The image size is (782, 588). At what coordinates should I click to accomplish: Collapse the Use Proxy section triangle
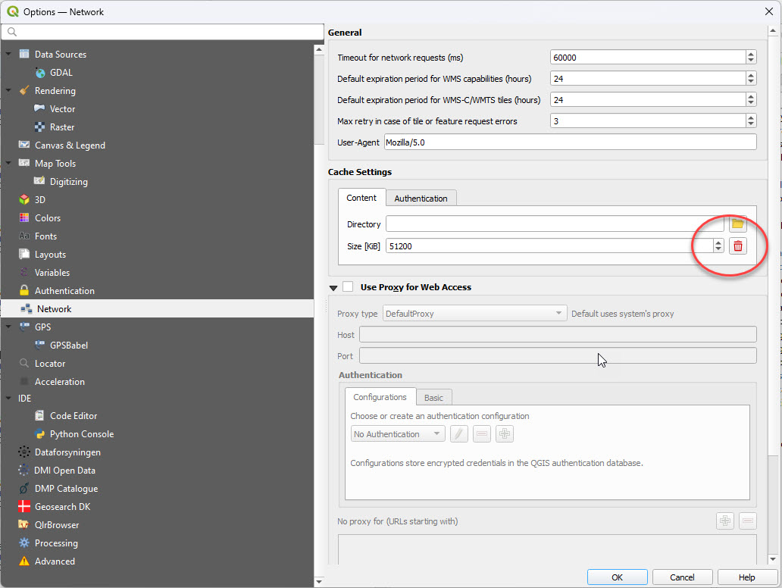coord(333,288)
